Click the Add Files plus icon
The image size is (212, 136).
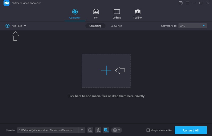click(x=7, y=26)
